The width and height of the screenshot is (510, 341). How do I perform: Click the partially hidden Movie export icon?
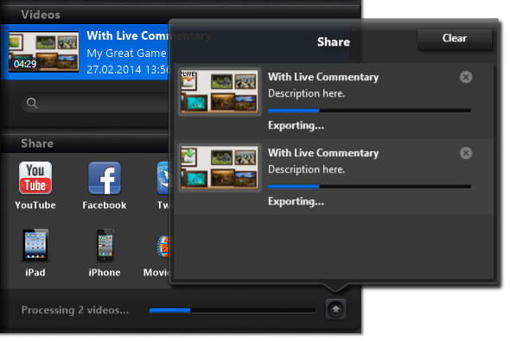pyautogui.click(x=163, y=247)
